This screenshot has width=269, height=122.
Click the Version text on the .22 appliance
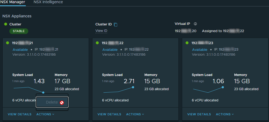[124, 55]
